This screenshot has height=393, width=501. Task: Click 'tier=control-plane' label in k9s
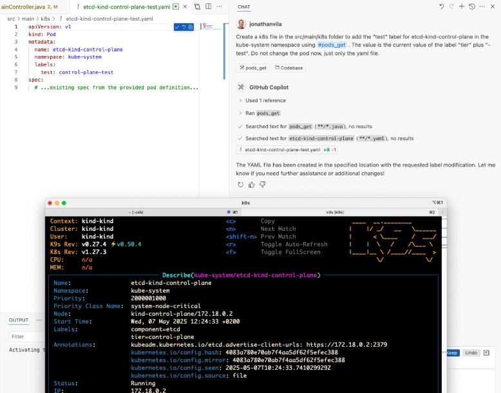pos(162,337)
